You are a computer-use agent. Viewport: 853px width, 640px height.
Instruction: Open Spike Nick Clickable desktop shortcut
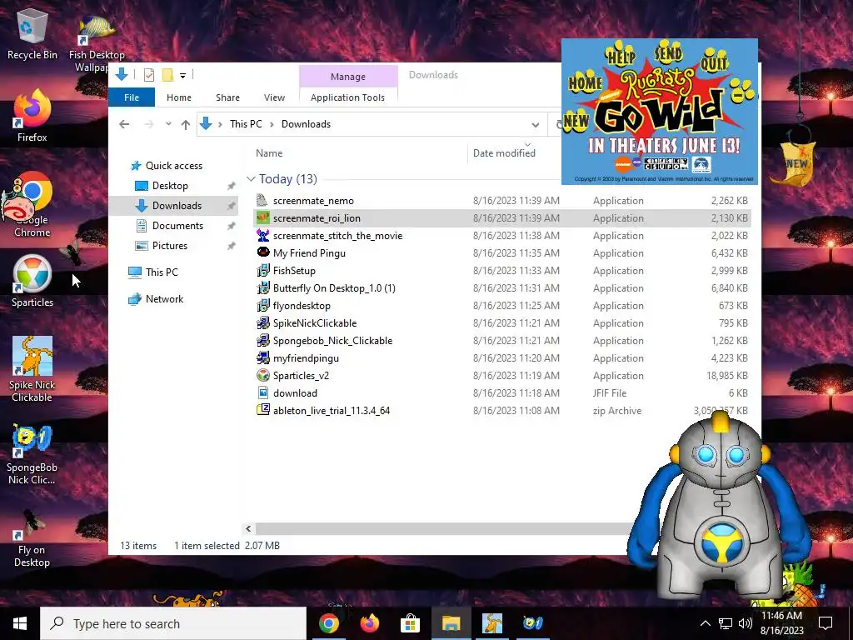tap(32, 369)
